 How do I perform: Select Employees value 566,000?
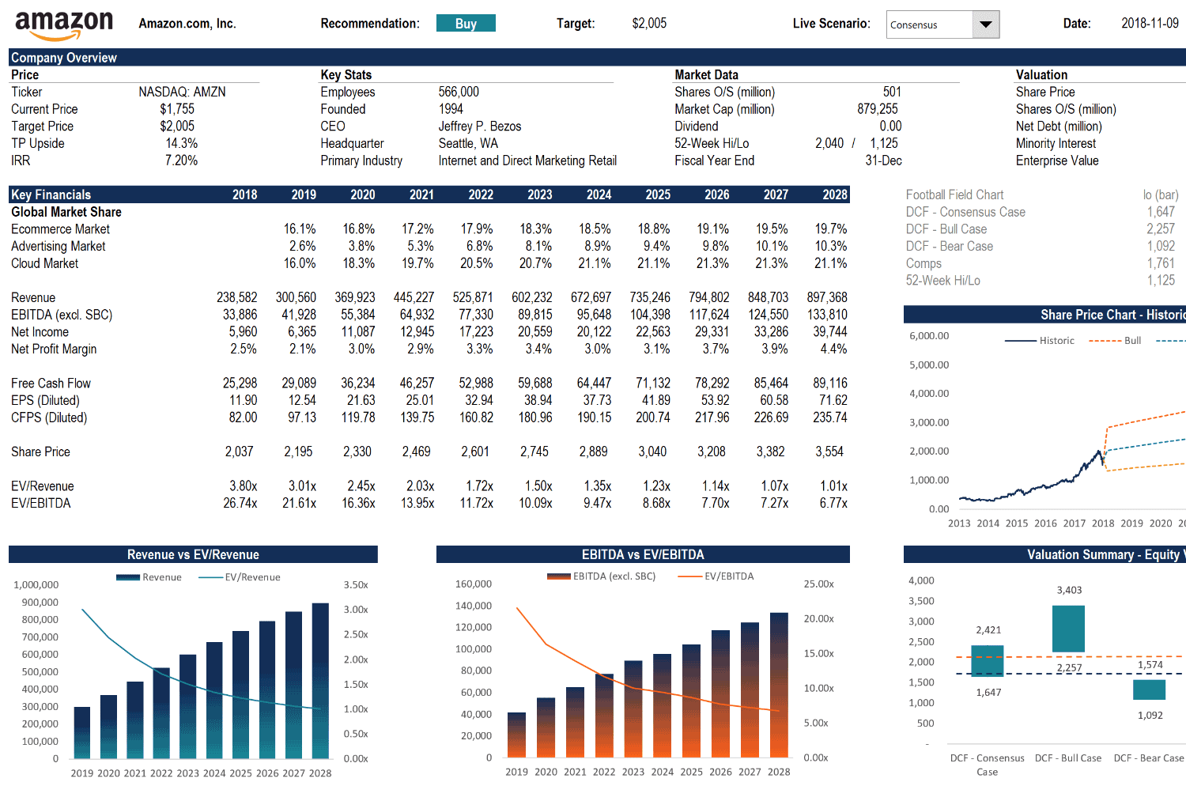(459, 92)
